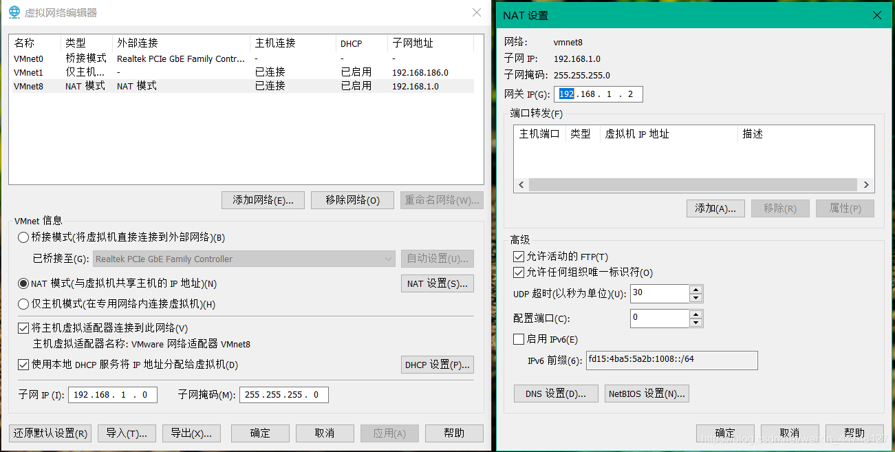Screen dimensions: 895x452
Task: Click 虚拟机 IP 地址 column header
Action: (669, 134)
